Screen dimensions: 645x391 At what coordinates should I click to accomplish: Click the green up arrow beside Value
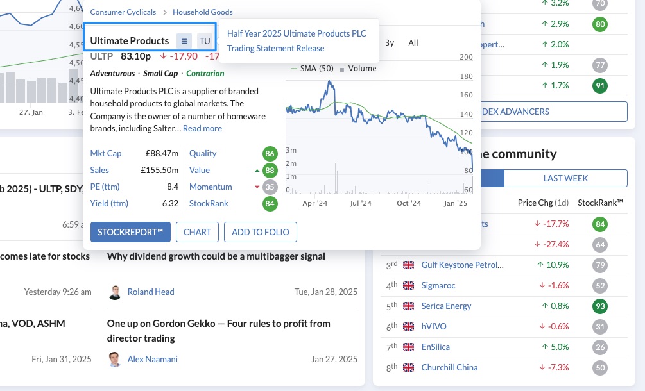[x=257, y=171]
